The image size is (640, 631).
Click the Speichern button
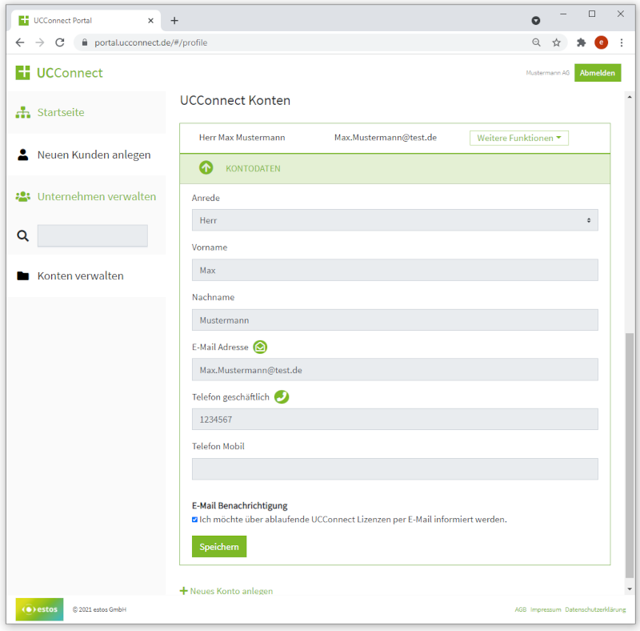(219, 546)
